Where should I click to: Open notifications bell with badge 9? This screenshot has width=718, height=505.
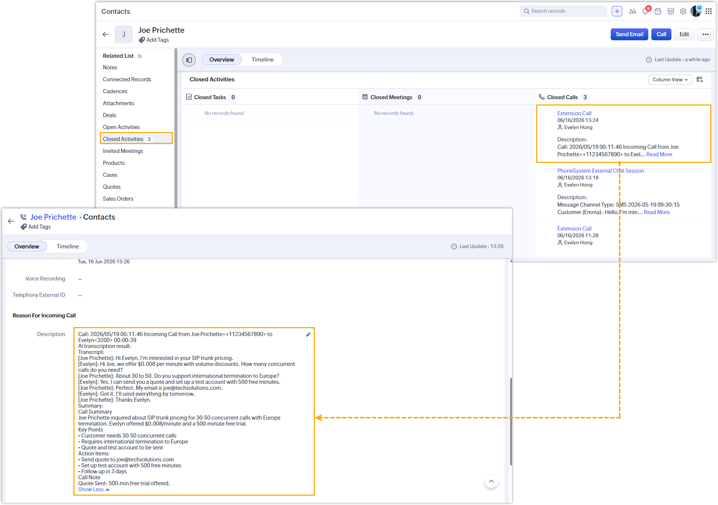(x=646, y=11)
